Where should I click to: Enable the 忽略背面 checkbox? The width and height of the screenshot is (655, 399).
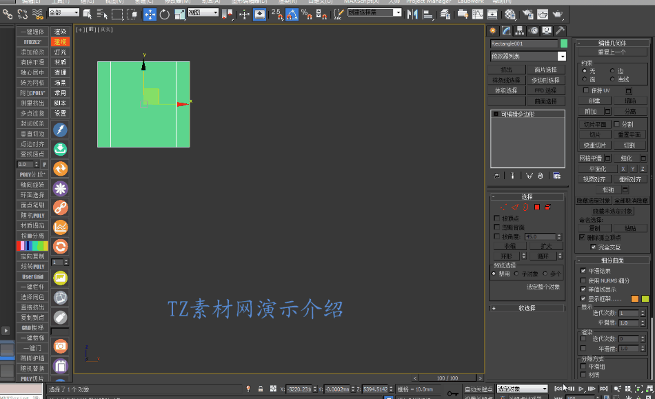pos(497,227)
